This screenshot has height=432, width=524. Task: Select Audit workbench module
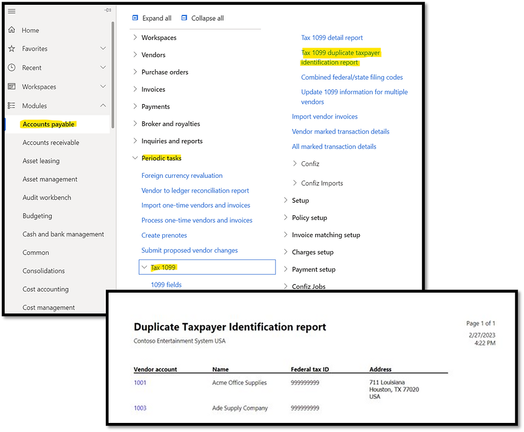pos(47,198)
